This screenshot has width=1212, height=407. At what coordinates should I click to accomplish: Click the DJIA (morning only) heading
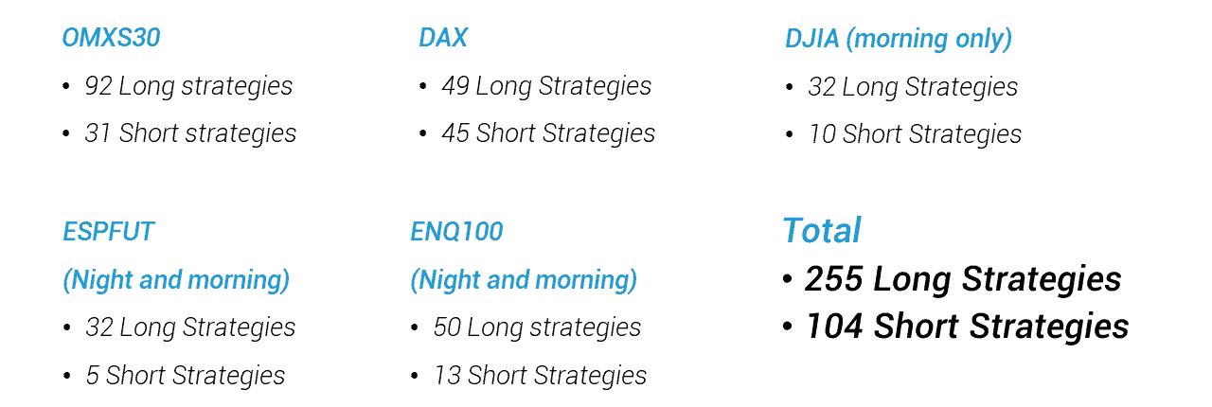pyautogui.click(x=899, y=39)
